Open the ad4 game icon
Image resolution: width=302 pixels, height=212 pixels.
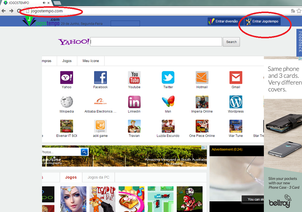click(x=100, y=126)
